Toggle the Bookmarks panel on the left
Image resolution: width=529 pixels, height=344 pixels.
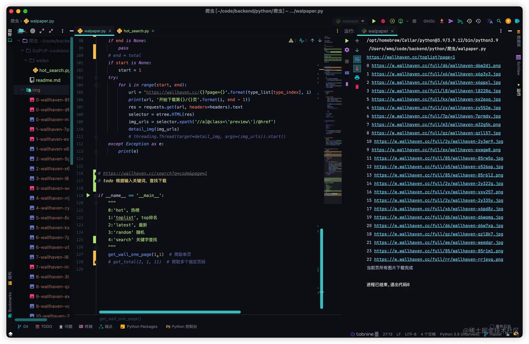point(9,302)
